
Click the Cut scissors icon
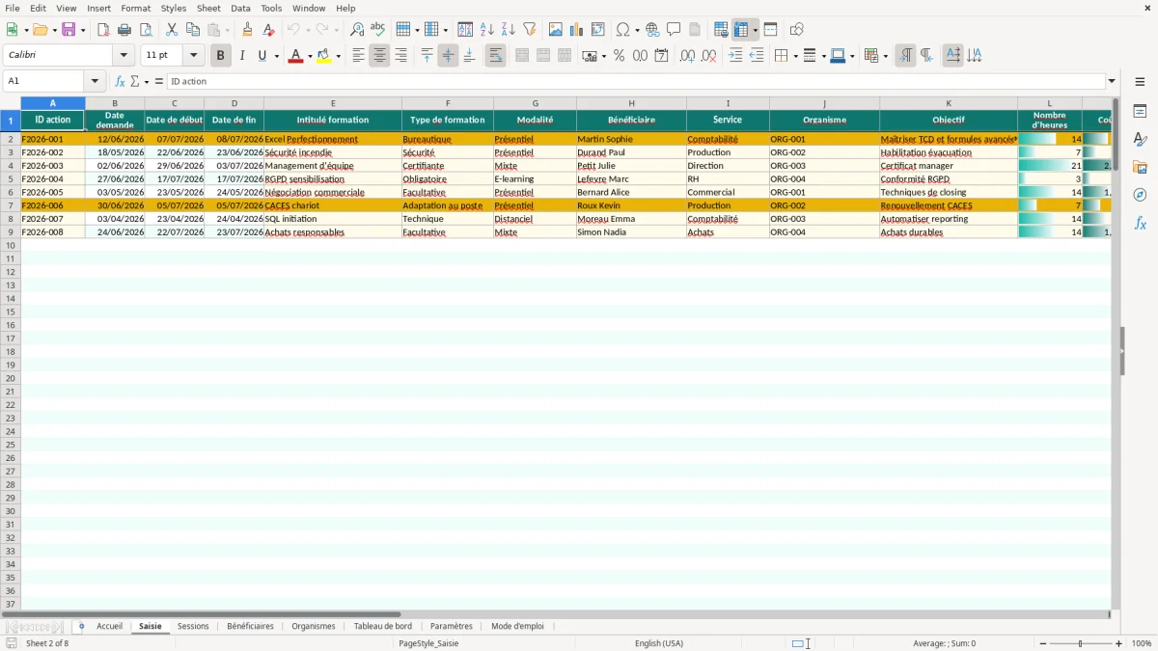172,30
